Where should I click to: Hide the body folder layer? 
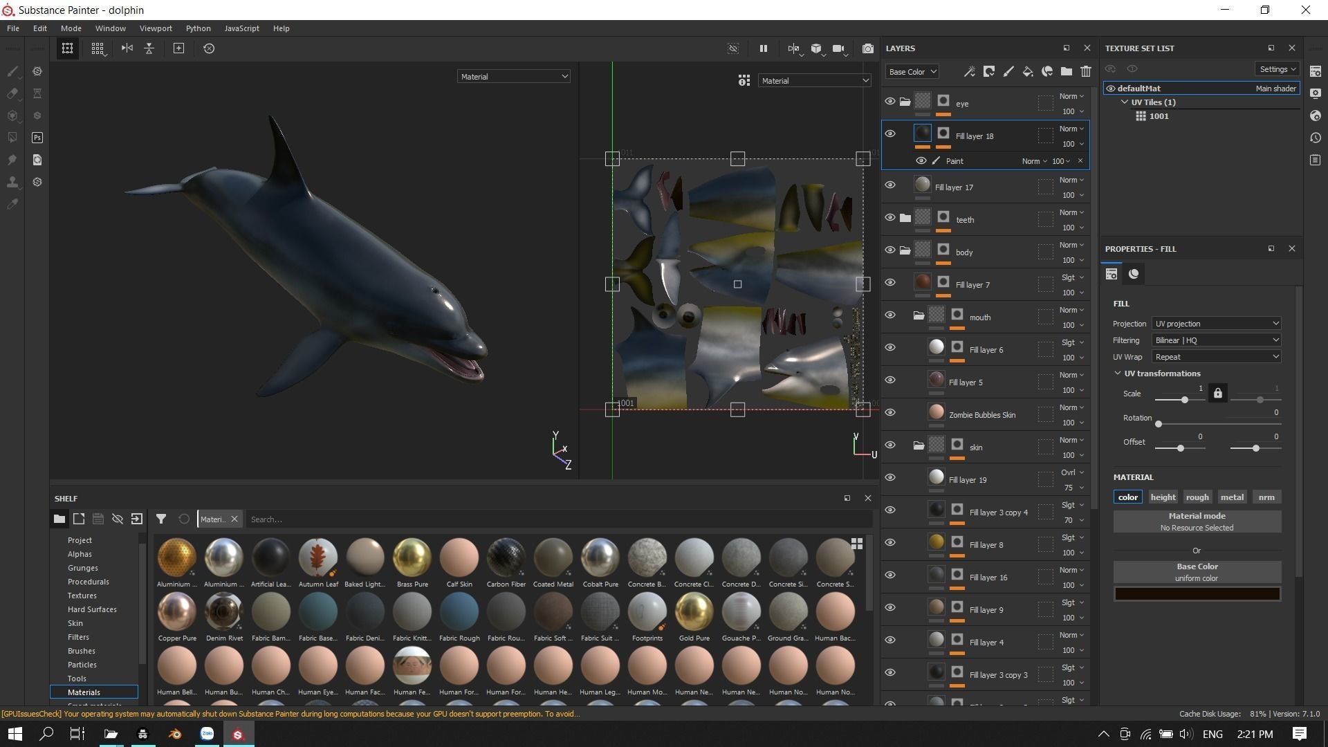pos(890,250)
